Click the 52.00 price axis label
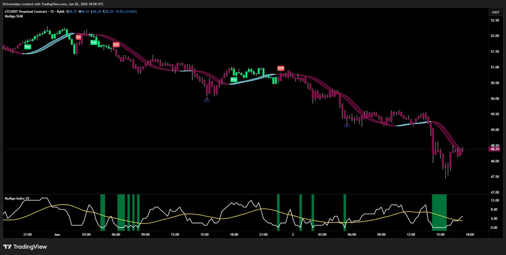Viewport: 506px width, 255px height. 495,36
